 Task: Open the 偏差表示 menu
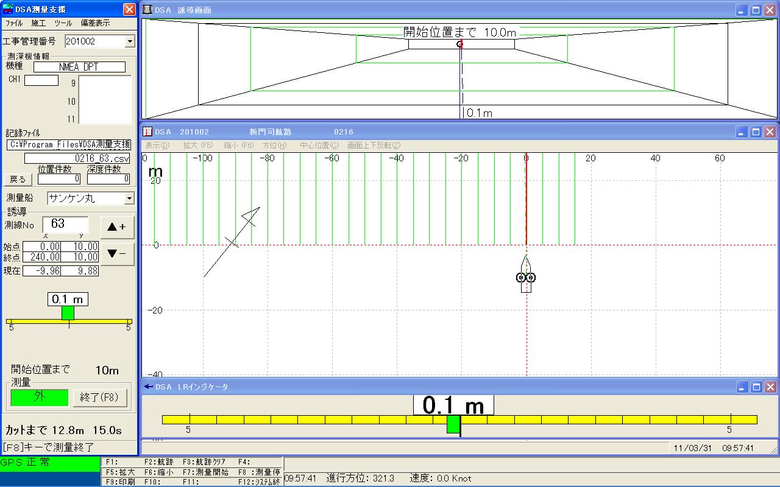coord(96,23)
